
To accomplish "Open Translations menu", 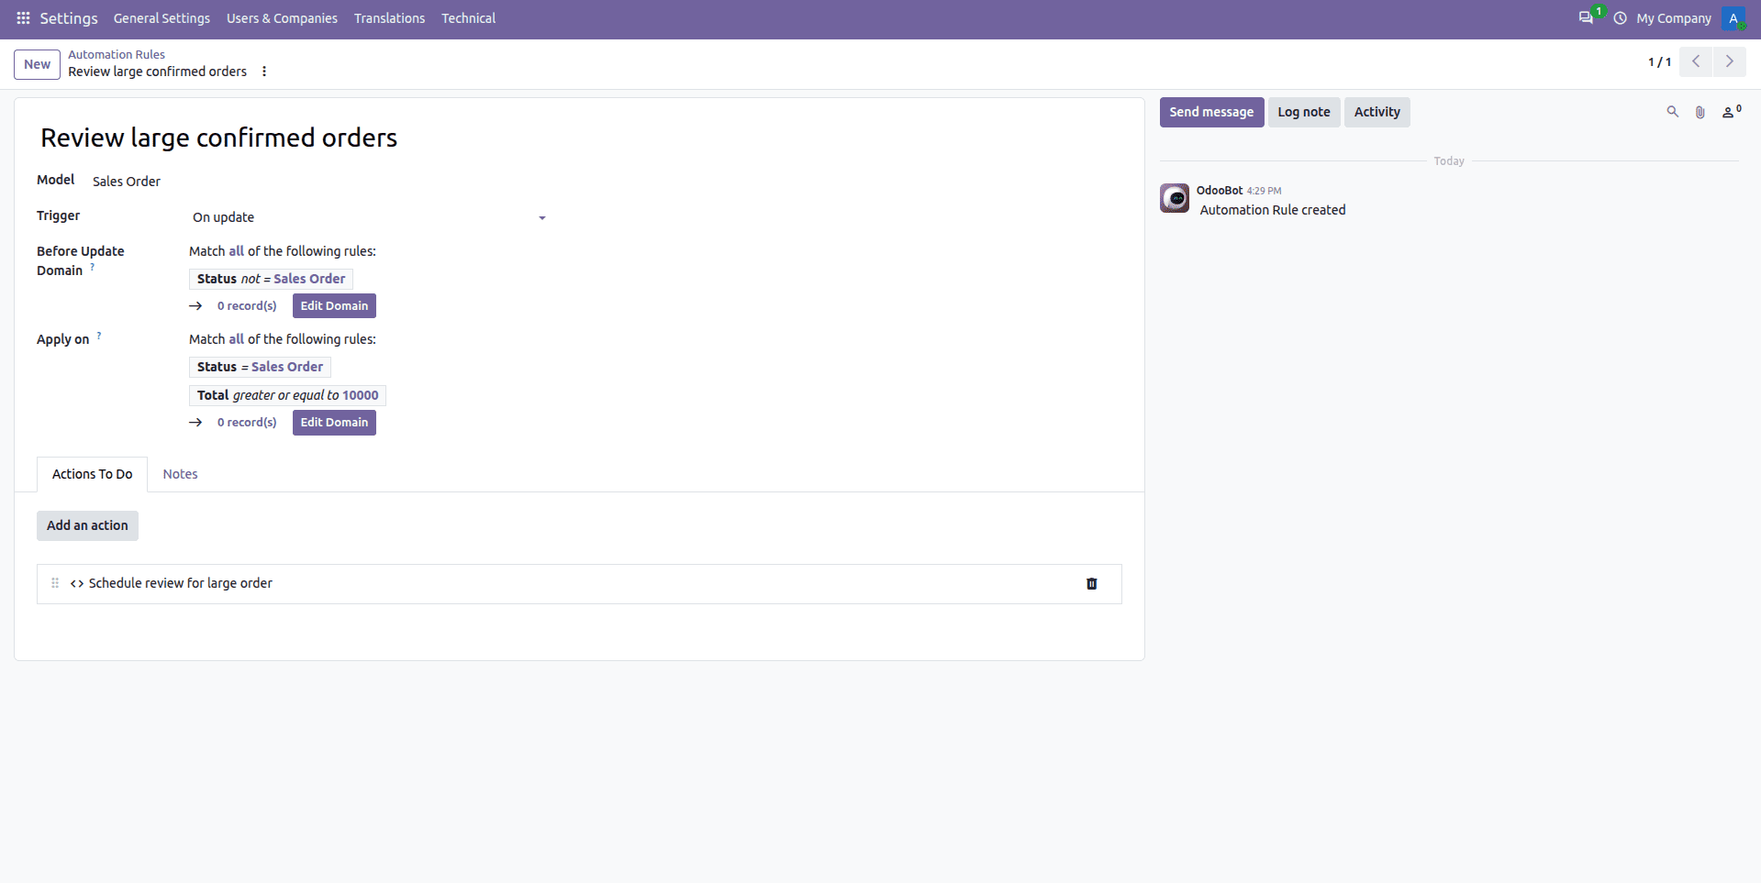I will coord(389,18).
